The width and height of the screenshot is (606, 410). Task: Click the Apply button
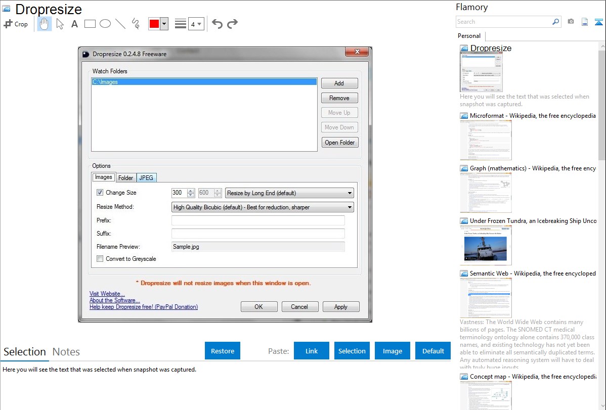341,306
